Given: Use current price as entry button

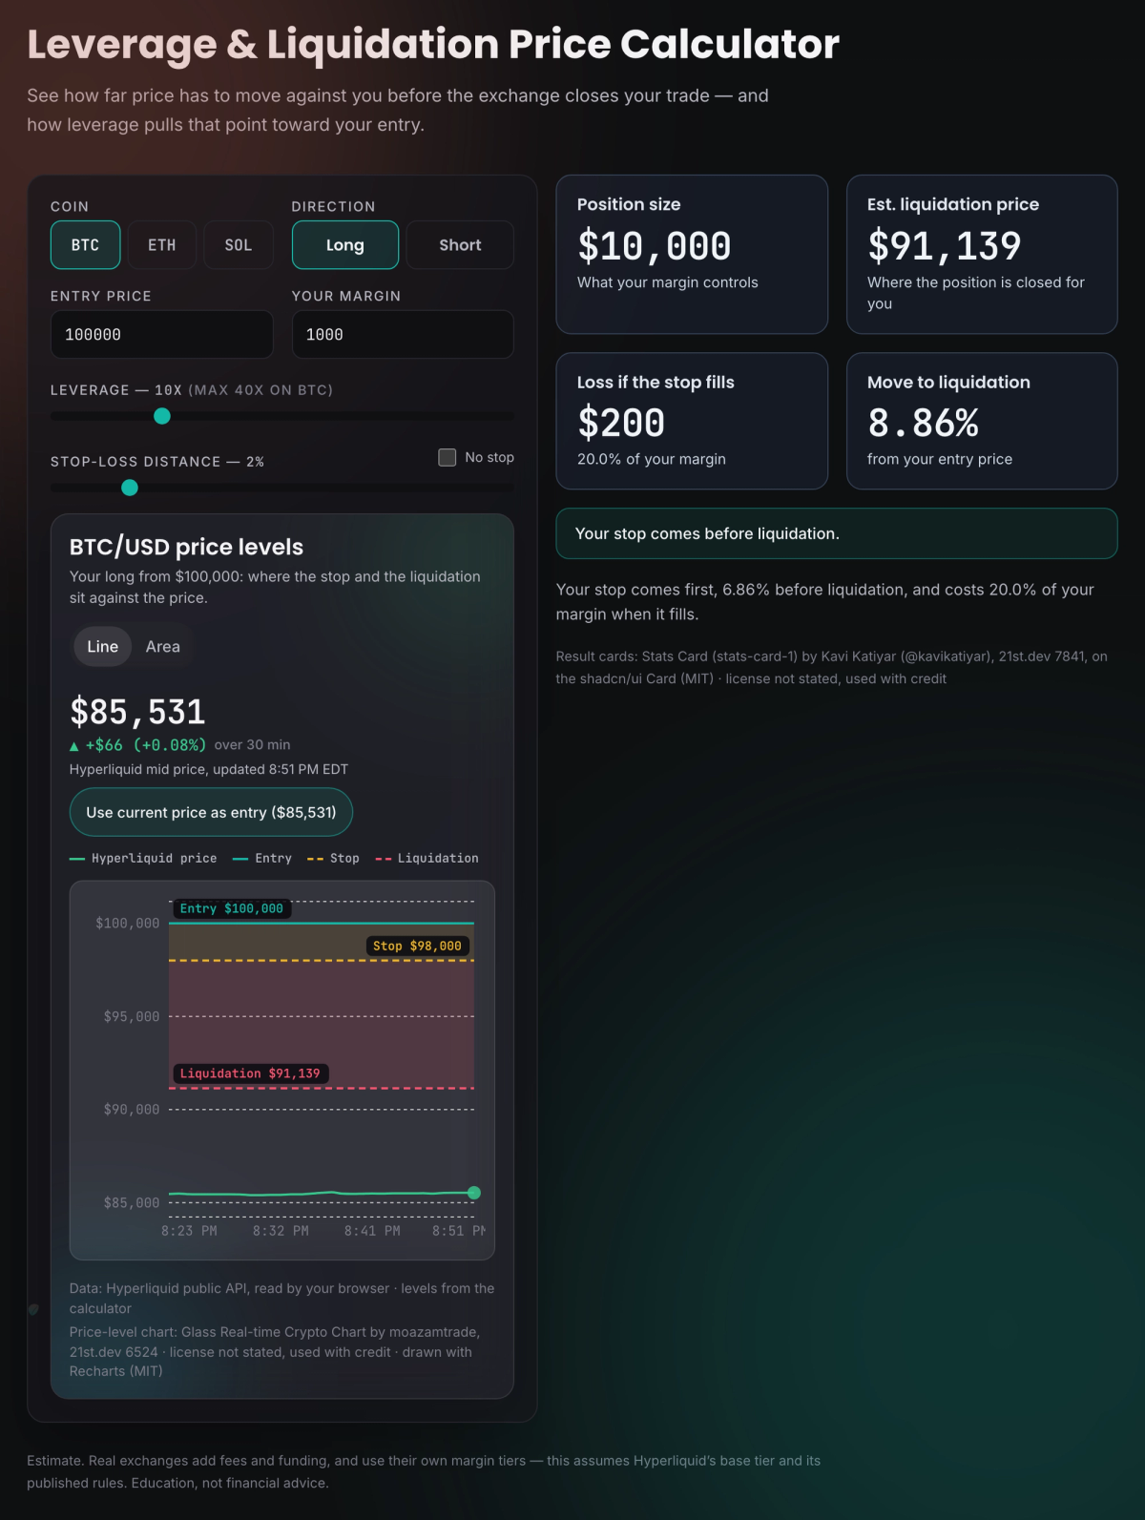Looking at the screenshot, I should click(x=211, y=812).
